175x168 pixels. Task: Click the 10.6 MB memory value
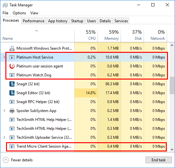pos(112,57)
